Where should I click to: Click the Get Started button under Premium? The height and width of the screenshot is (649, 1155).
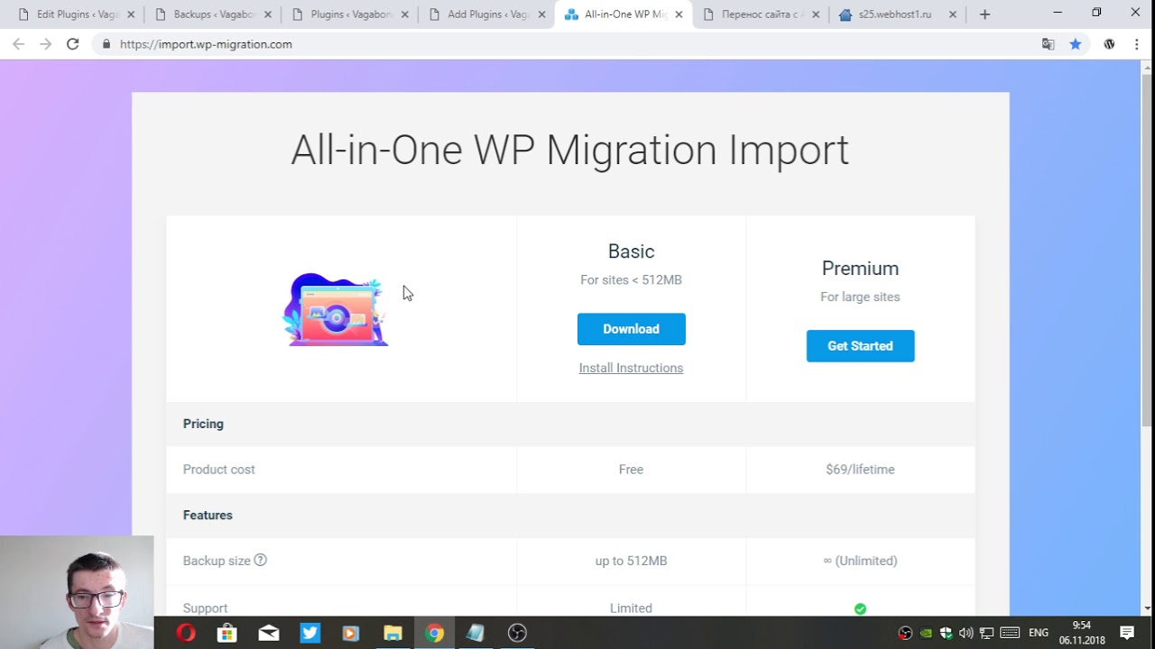click(860, 346)
